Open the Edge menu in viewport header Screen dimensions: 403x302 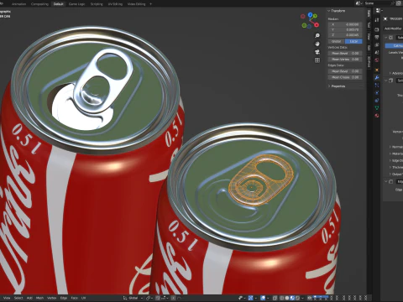coord(64,298)
